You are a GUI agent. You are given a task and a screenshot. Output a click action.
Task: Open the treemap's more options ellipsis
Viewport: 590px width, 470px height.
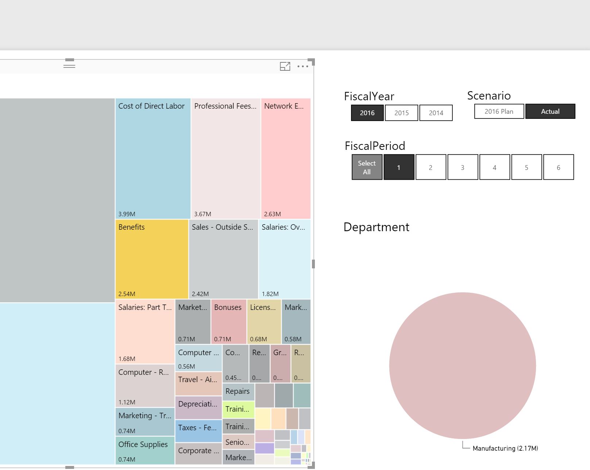pyautogui.click(x=303, y=66)
